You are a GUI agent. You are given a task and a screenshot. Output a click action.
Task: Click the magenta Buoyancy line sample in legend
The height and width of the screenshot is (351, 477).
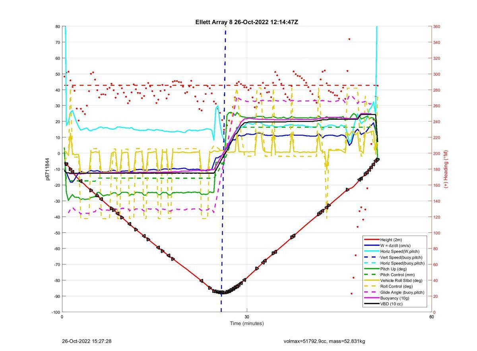pos(372,298)
